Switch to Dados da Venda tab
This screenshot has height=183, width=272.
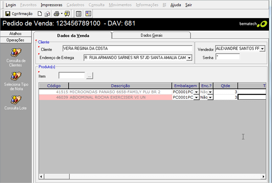(73, 36)
